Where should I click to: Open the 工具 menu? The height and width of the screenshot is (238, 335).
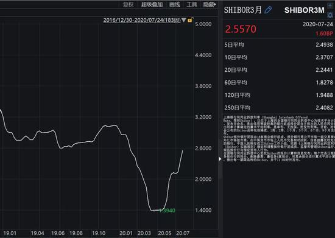(x=192, y=4)
